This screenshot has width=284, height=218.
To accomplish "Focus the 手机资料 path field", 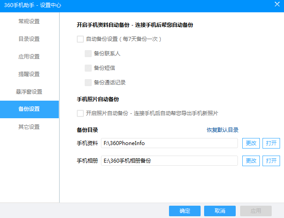I will pyautogui.click(x=169, y=143).
